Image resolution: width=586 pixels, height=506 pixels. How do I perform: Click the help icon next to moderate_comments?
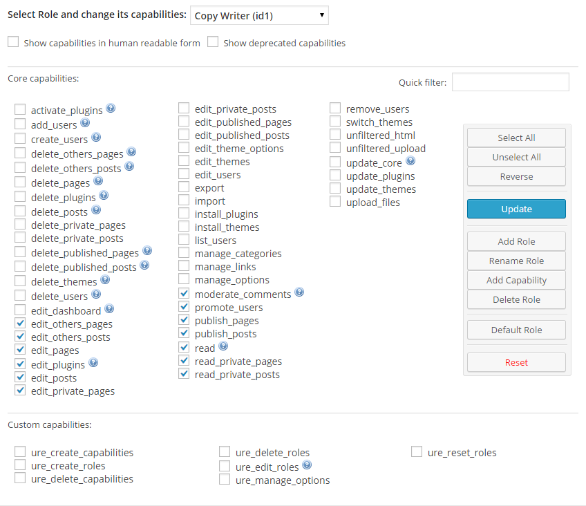(x=299, y=292)
